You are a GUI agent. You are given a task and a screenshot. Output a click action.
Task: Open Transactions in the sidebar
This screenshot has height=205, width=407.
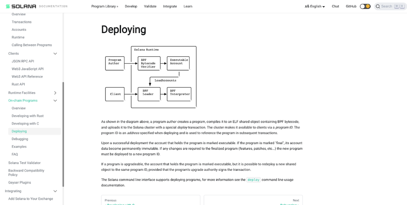(x=21, y=22)
